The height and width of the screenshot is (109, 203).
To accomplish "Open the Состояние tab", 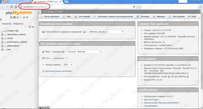I will pos(82,17).
